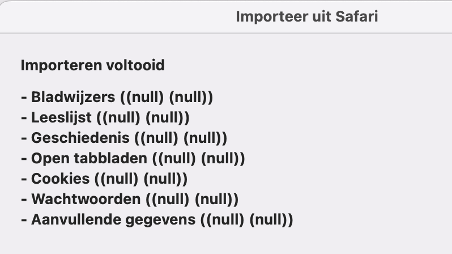
Task: Click the null text beside Cookies
Action: pyautogui.click(x=141, y=179)
